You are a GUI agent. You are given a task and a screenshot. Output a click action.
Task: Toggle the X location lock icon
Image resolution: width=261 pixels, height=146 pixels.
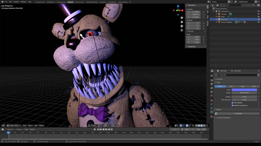[203, 12]
